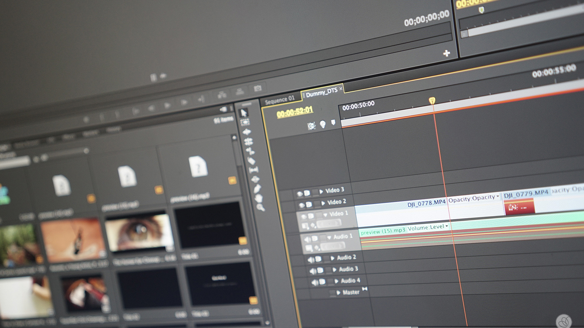584x328 pixels.
Task: Expand the Audio 4 track
Action: coord(337,281)
